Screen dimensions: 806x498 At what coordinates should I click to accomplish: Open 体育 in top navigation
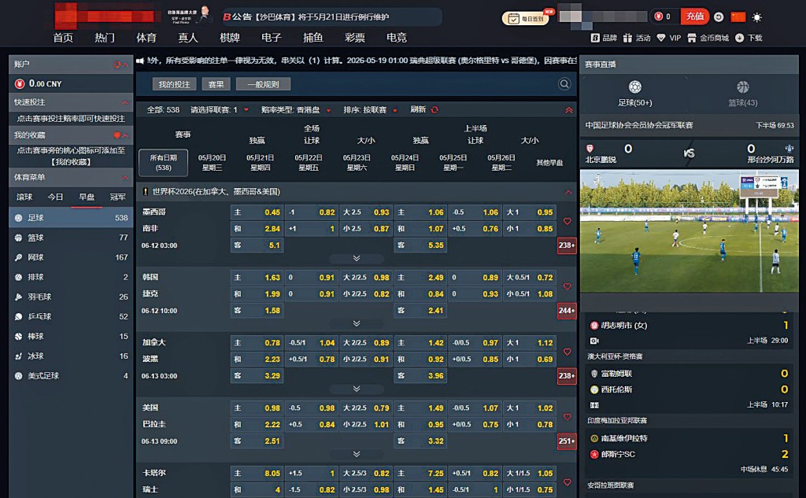pyautogui.click(x=146, y=38)
